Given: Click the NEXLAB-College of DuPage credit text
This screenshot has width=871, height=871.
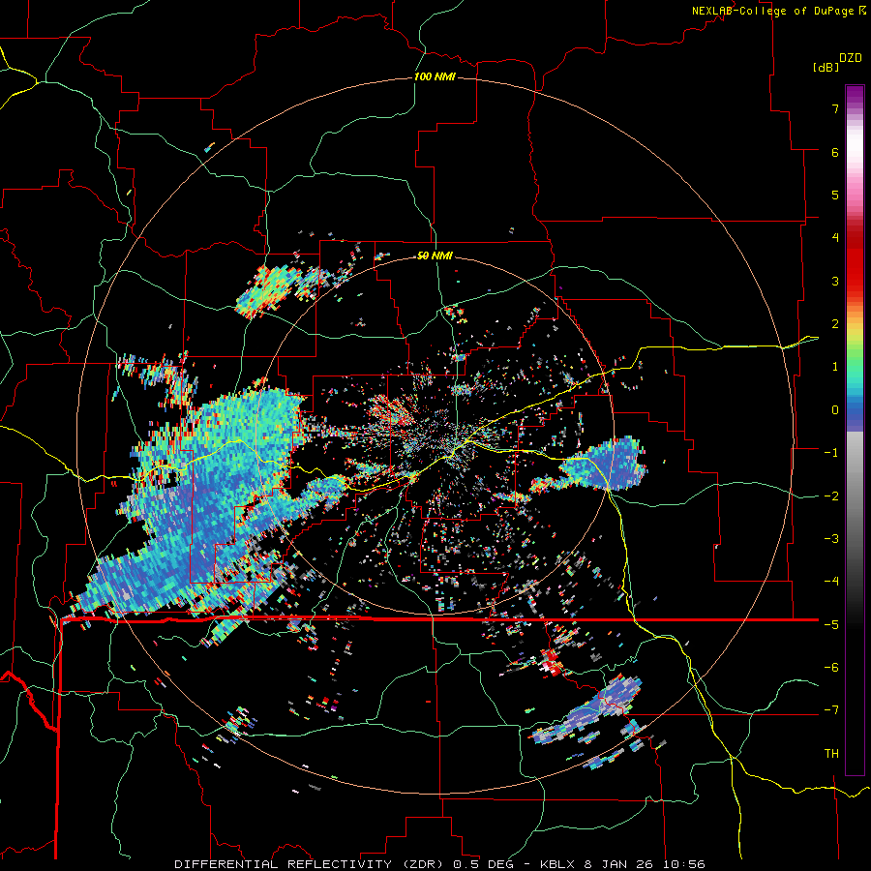Looking at the screenshot, I should [772, 11].
